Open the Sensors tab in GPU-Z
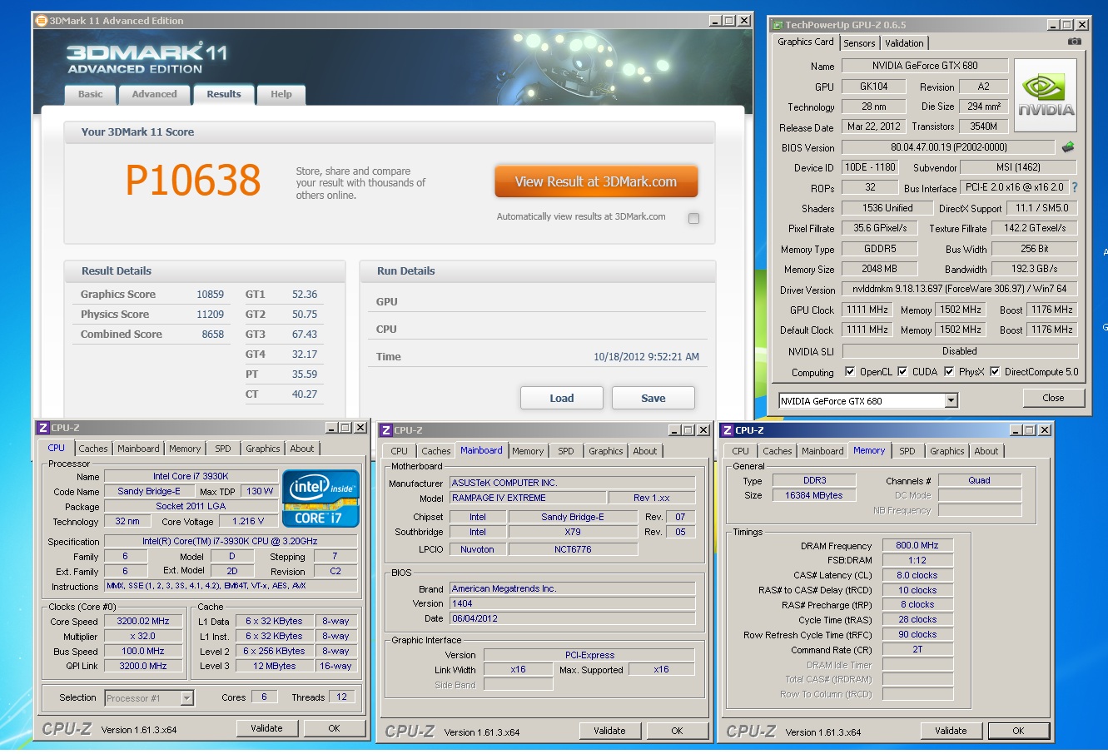1108x754 pixels. pos(859,43)
